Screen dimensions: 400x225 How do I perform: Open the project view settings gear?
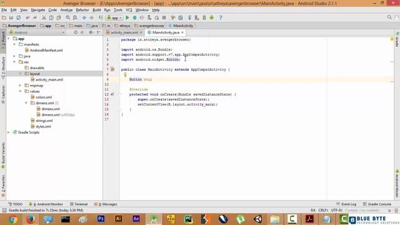(91, 32)
